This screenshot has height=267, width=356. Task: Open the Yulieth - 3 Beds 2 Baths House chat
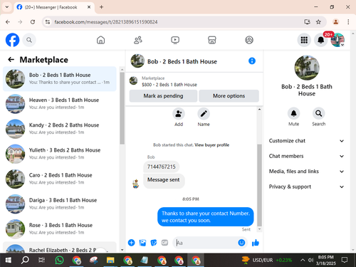click(60, 154)
